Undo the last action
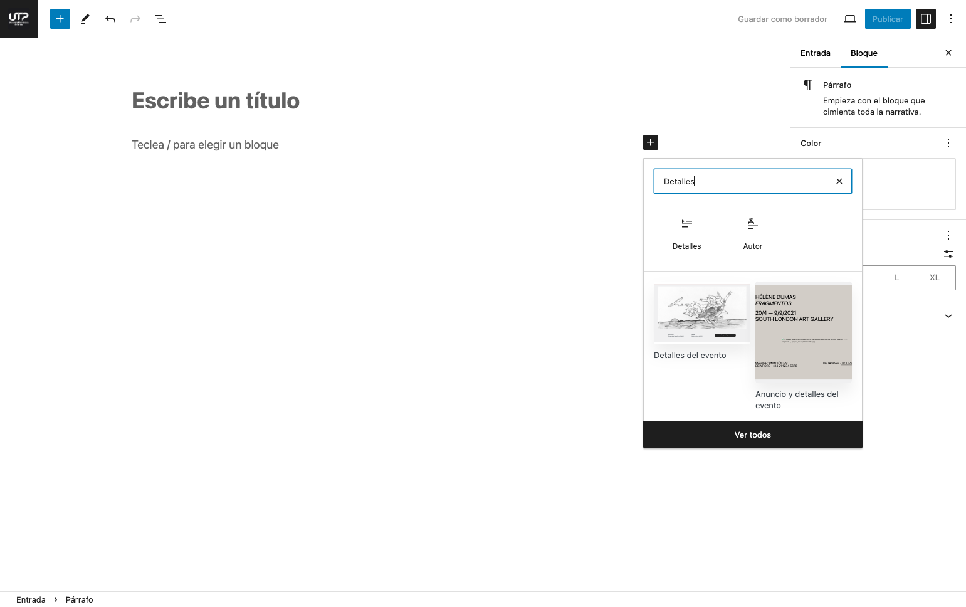966x607 pixels. (x=110, y=19)
